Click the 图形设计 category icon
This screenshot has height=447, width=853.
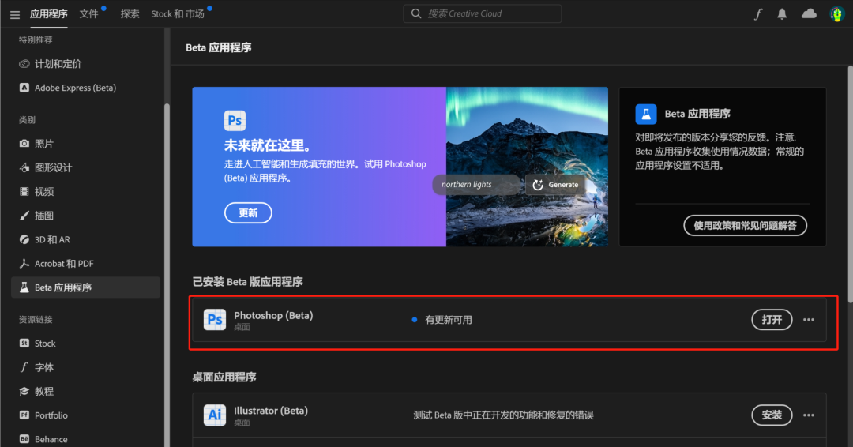click(24, 167)
